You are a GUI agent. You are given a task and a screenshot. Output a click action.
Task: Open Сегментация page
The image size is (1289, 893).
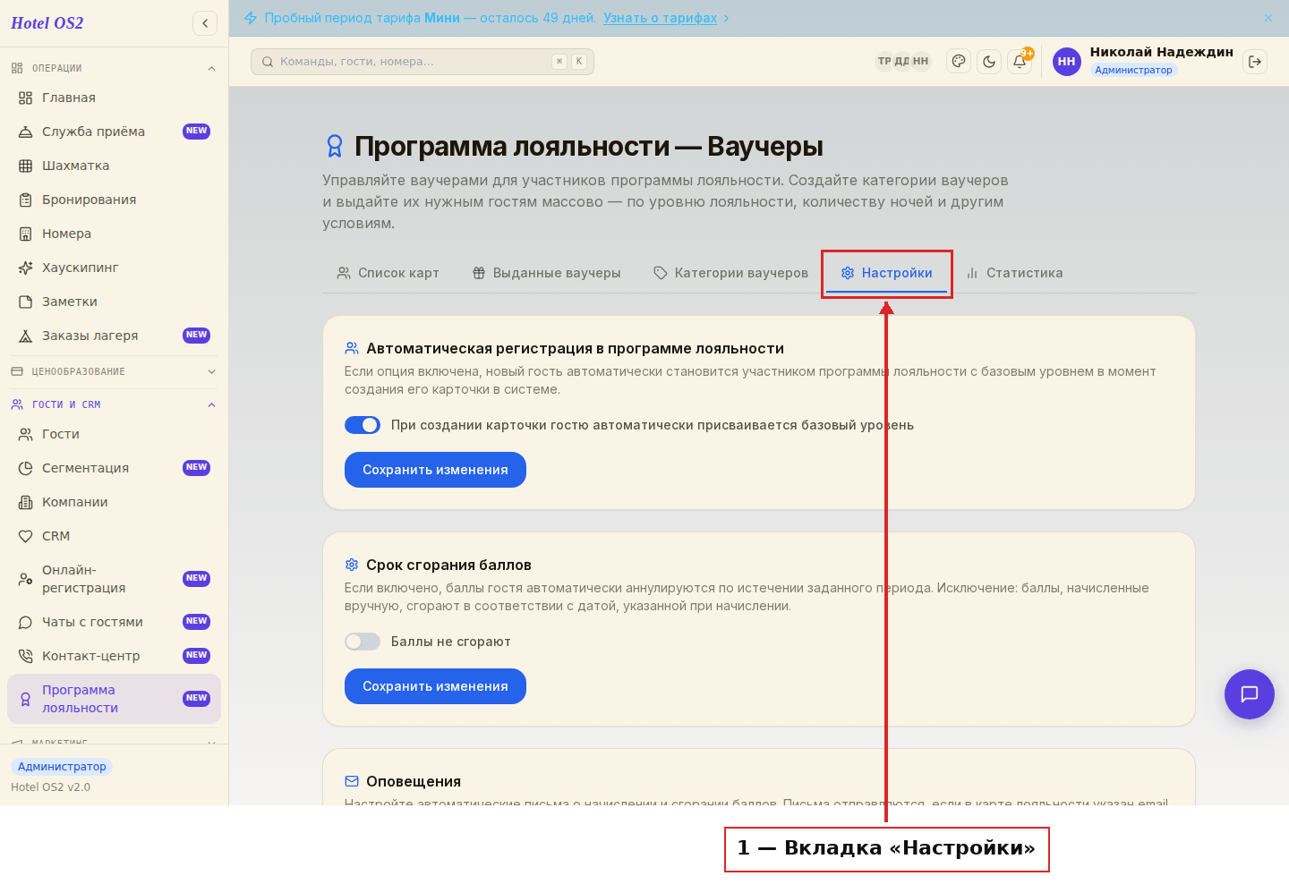coord(114,468)
